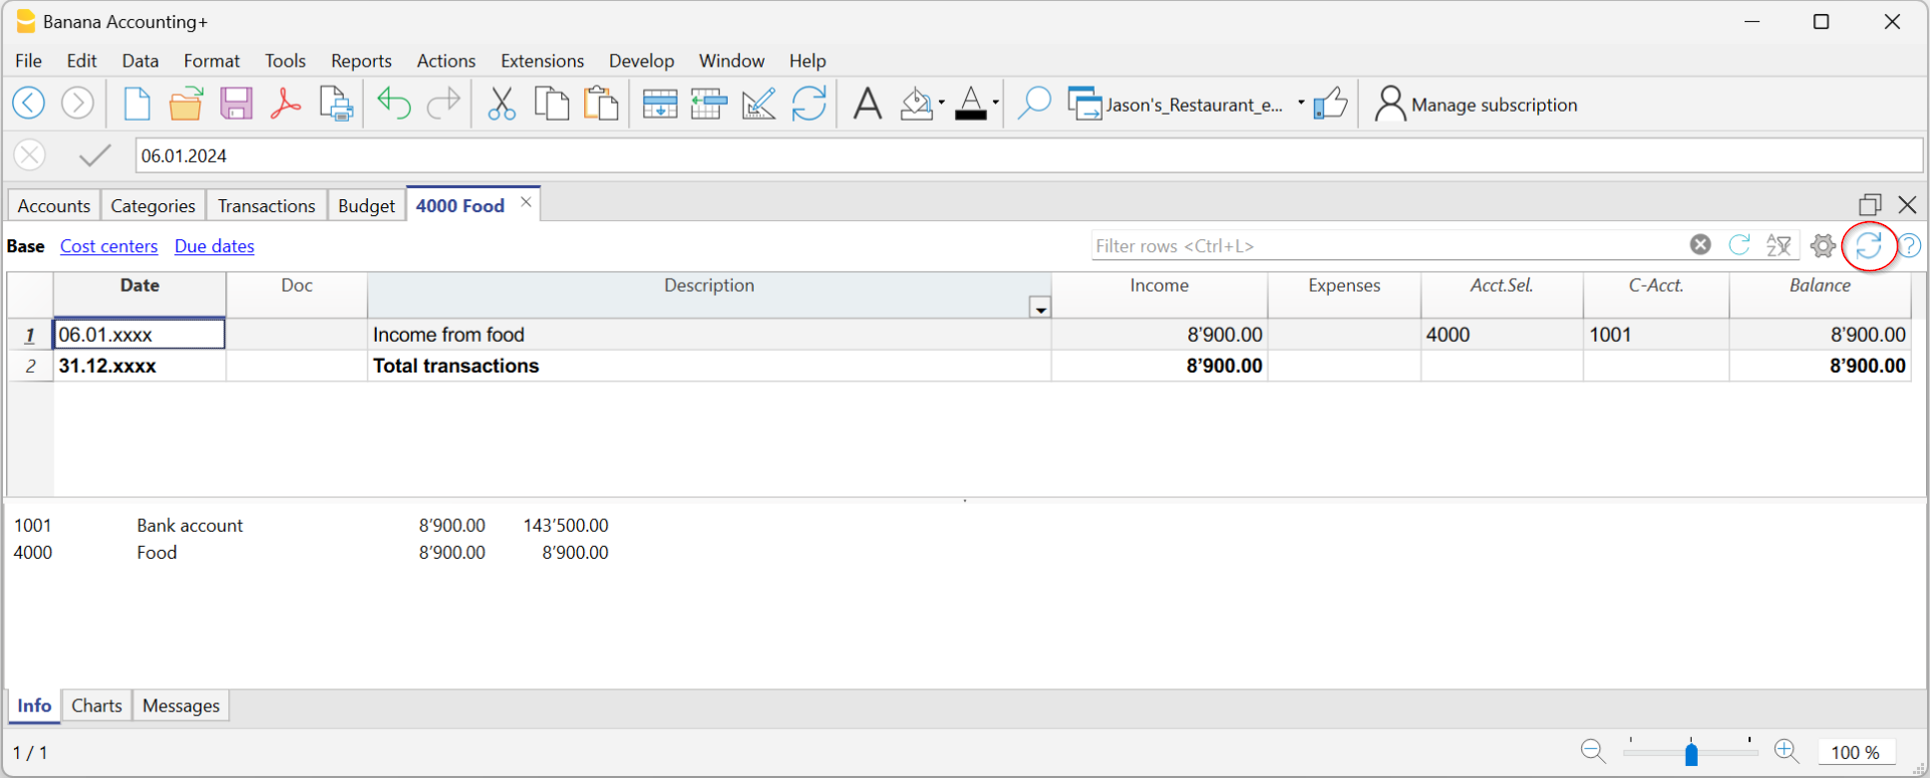Click the circled account card refresh icon
This screenshot has height=778, width=1930.
click(1868, 246)
